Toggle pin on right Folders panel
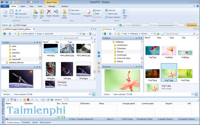200x125 pixels. pos(139,38)
